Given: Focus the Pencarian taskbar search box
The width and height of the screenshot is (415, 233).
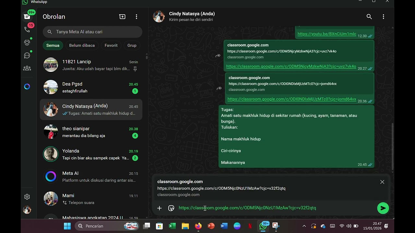Looking at the screenshot, I should click(107, 226).
